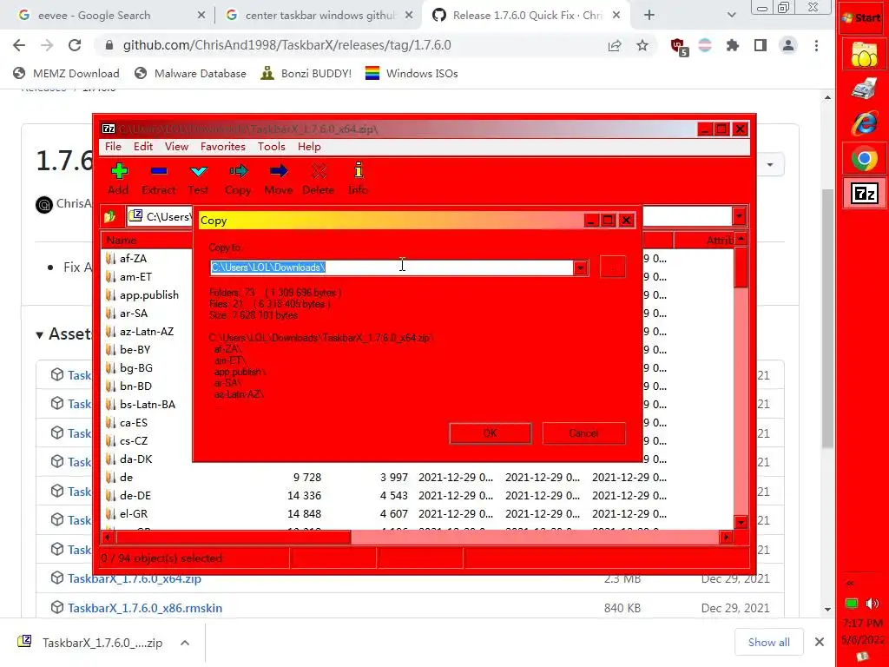The width and height of the screenshot is (889, 667).
Task: Open the View menu in 7-Zip
Action: 176,146
